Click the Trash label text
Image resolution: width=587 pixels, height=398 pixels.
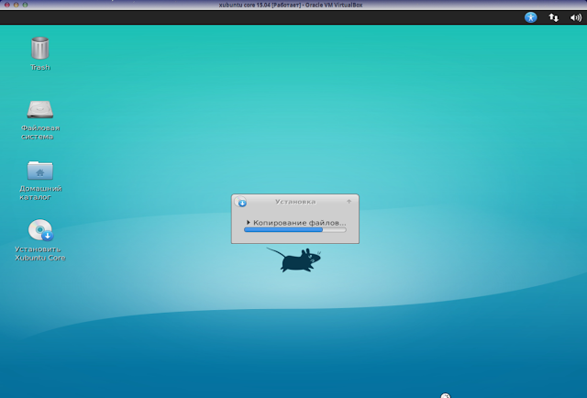point(40,67)
